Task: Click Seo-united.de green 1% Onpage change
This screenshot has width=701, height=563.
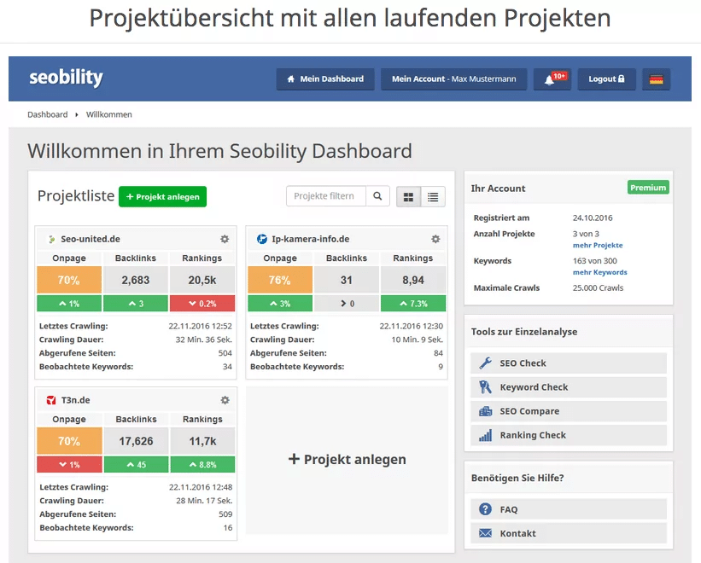Action: tap(69, 304)
